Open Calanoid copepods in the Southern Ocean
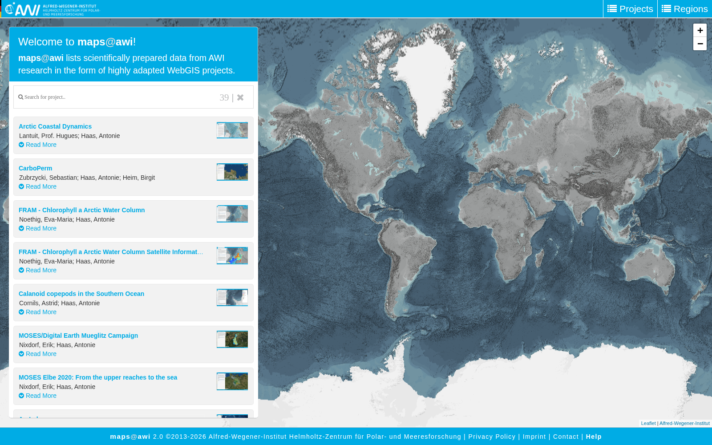712x445 pixels. click(x=81, y=294)
